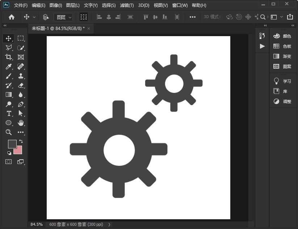Select the Quick Selection tool
The height and width of the screenshot is (229, 298).
coord(21,48)
